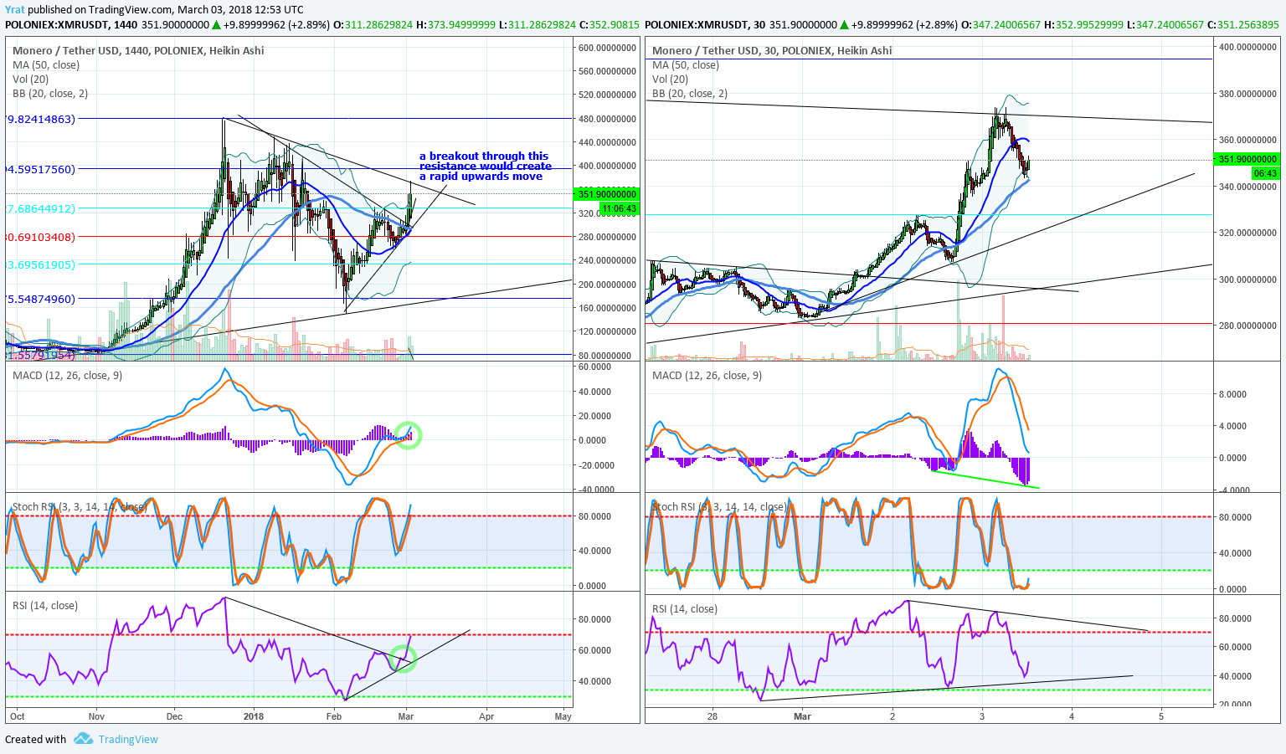This screenshot has height=754, width=1286.
Task: Click 280.00000000 on the 30-minute price axis
Action: click(x=1247, y=326)
